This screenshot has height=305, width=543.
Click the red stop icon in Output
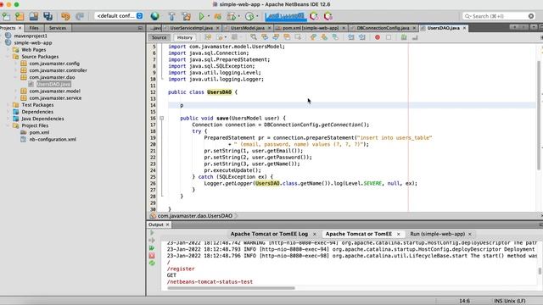(x=152, y=256)
